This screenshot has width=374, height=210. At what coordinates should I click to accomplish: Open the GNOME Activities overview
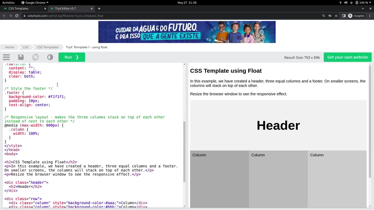coord(8,3)
